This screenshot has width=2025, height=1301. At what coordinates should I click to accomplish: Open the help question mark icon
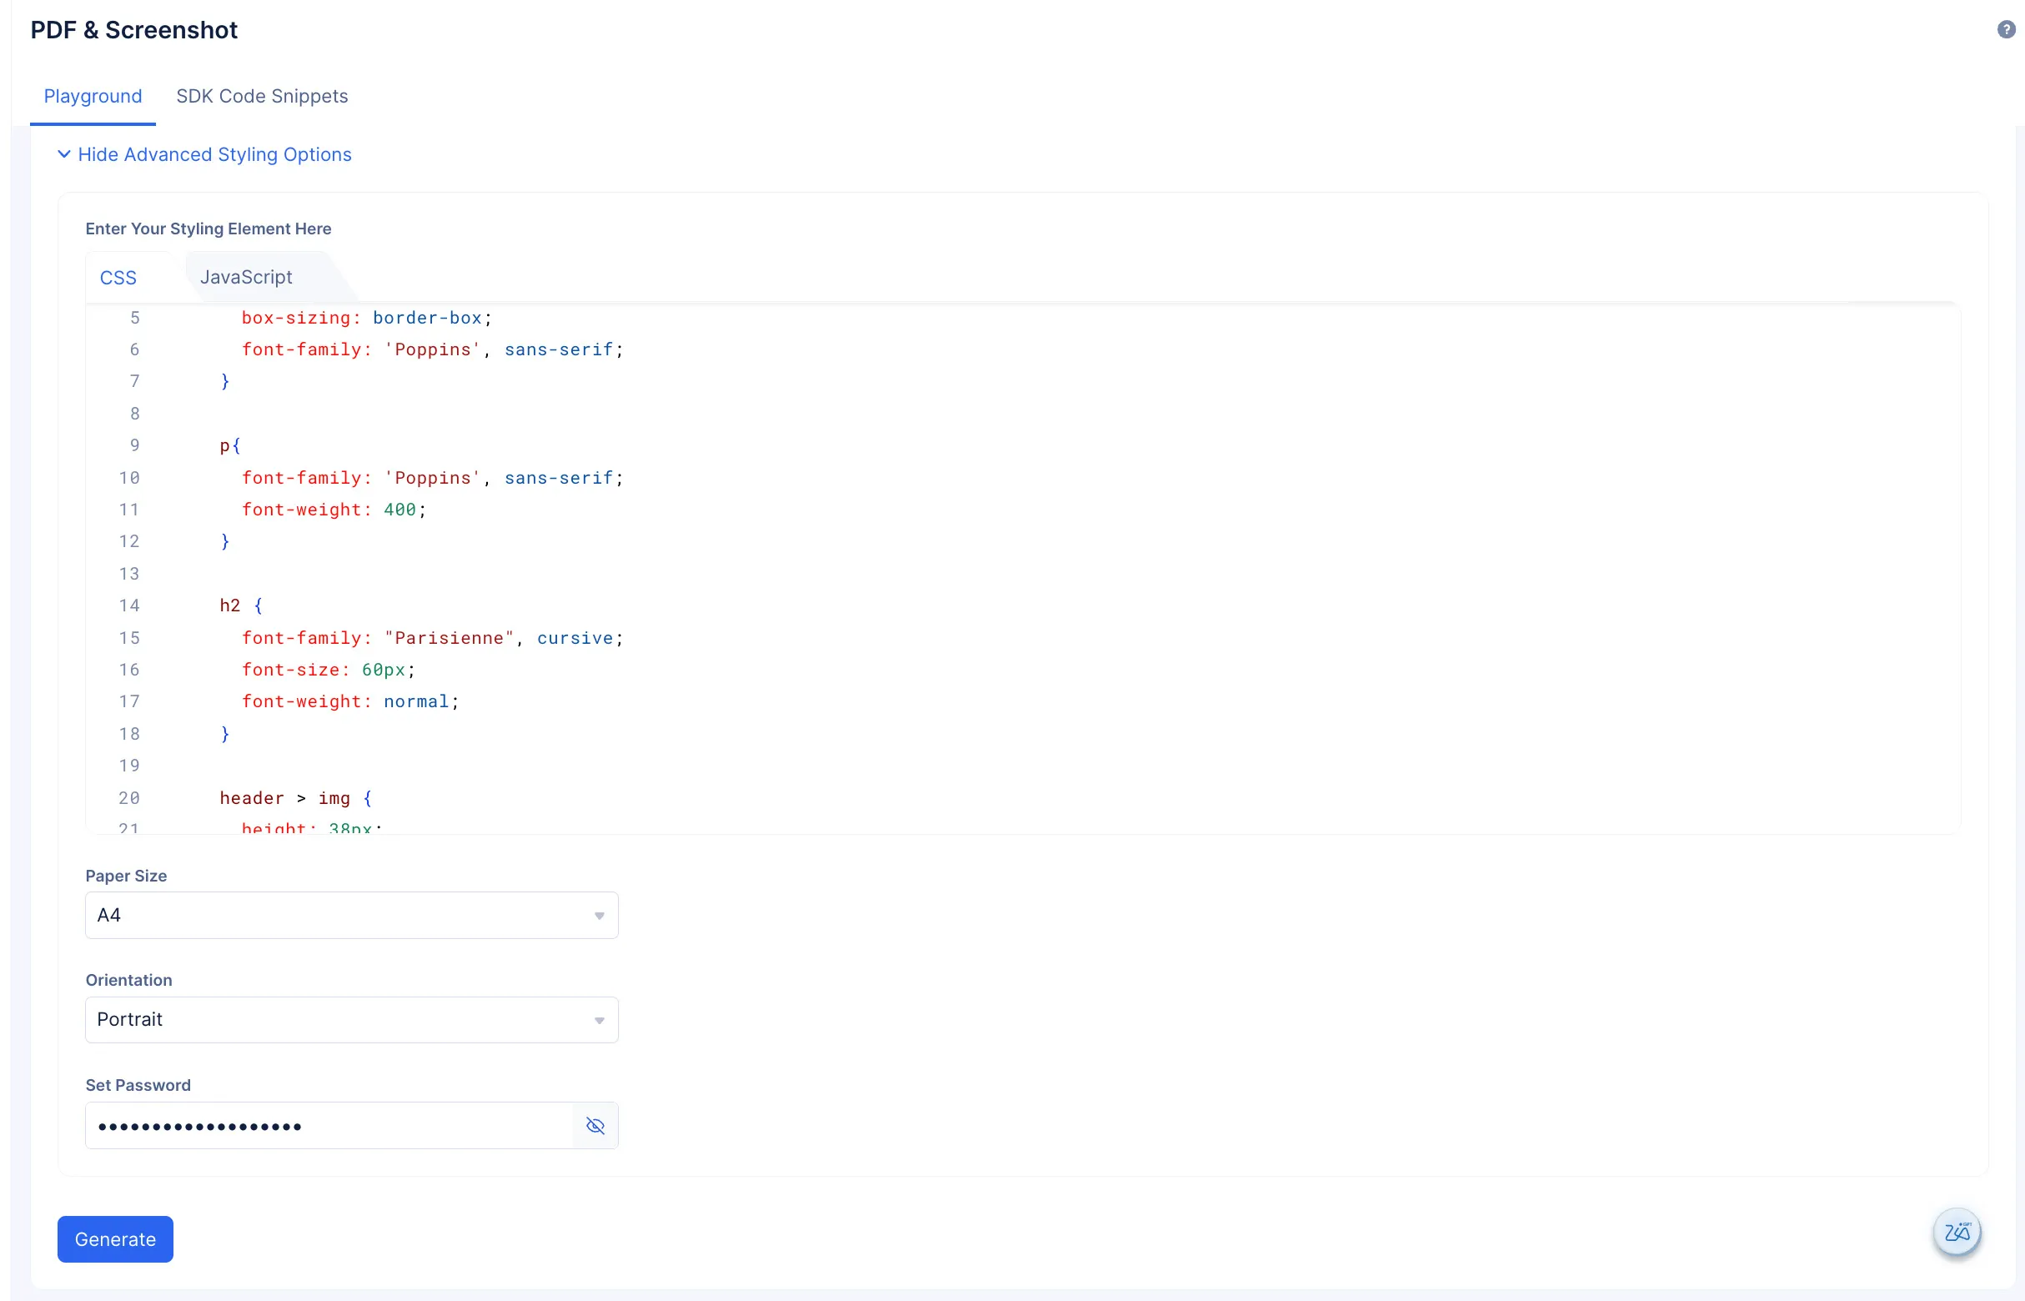pos(2006,29)
